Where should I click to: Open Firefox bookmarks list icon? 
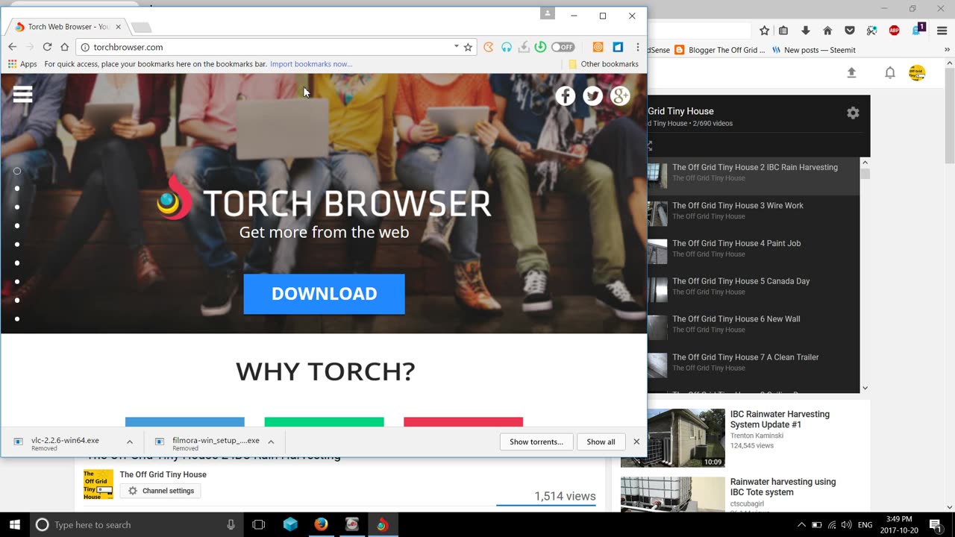783,31
